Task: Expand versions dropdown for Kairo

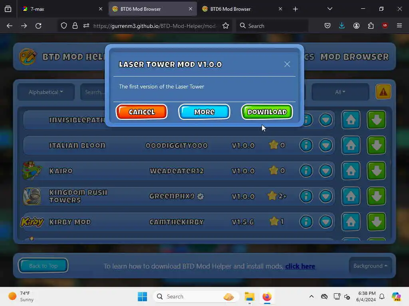Action: point(326,171)
